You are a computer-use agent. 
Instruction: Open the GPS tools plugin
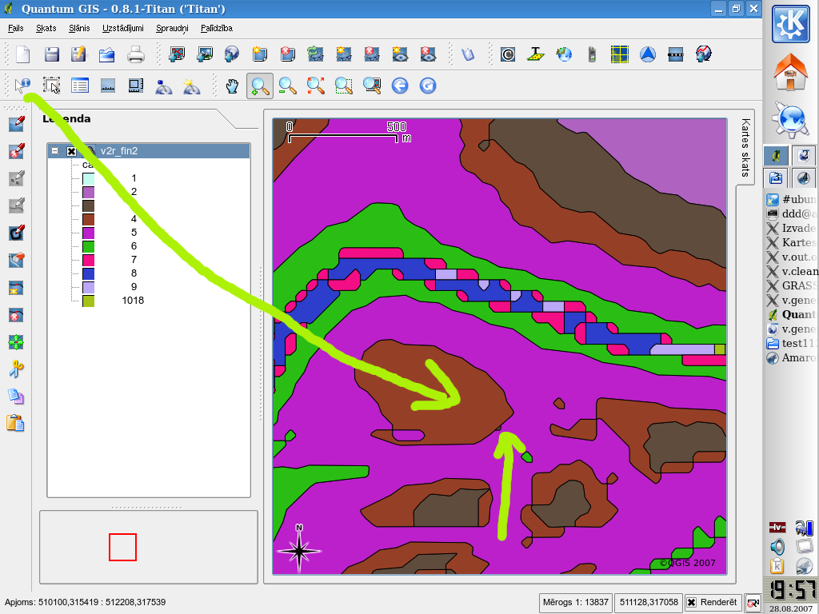pyautogui.click(x=592, y=54)
